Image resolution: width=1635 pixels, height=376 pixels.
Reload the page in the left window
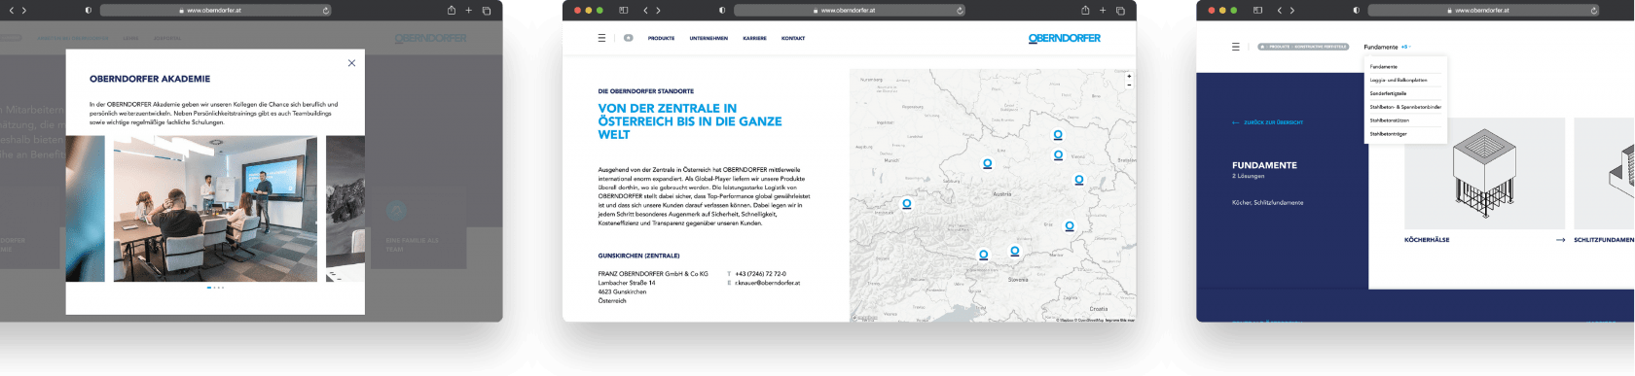(x=325, y=11)
